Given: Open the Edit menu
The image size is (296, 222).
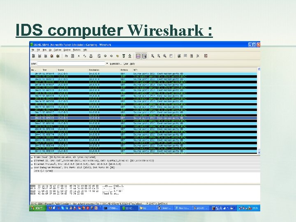Looking at the screenshot, I should coord(38,50).
